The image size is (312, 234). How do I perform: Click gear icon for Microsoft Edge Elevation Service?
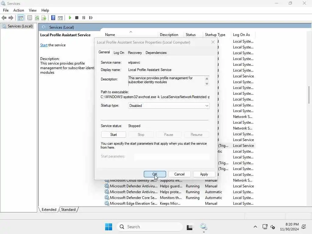tap(107, 203)
